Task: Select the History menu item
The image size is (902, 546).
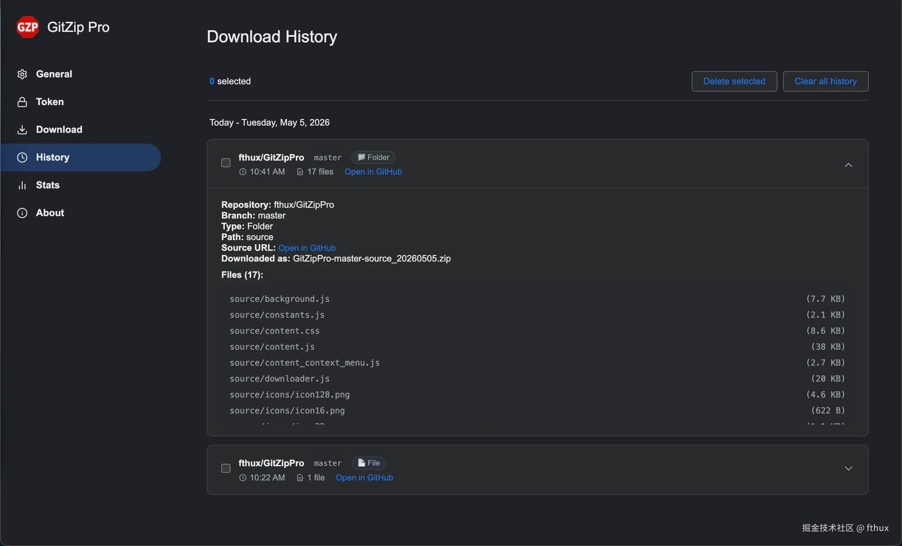Action: click(80, 157)
